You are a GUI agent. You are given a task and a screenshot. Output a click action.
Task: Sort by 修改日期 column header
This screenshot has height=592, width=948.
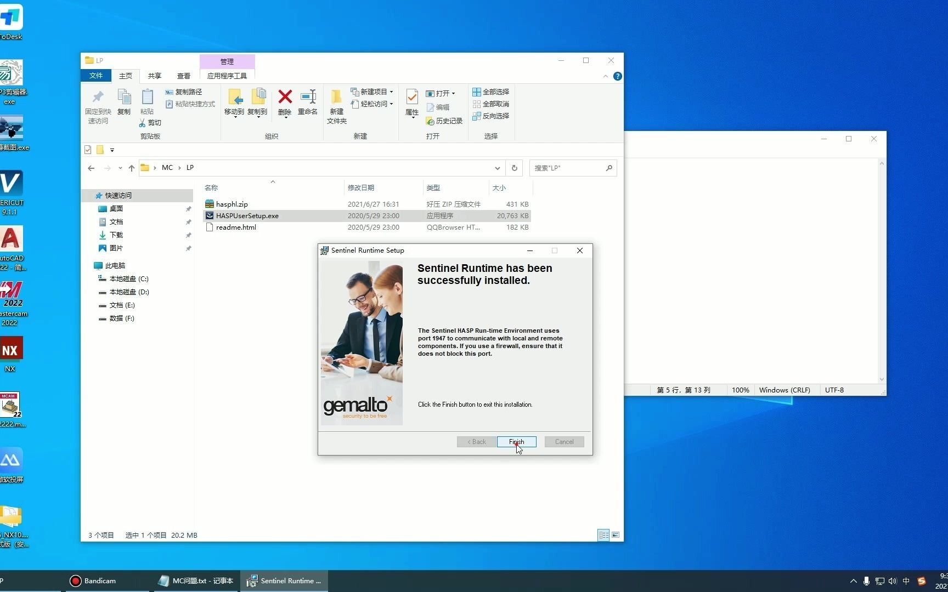383,187
